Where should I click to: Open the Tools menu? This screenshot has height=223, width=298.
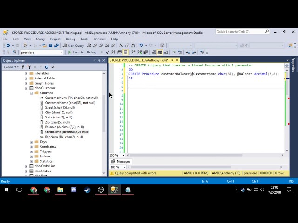84,39
